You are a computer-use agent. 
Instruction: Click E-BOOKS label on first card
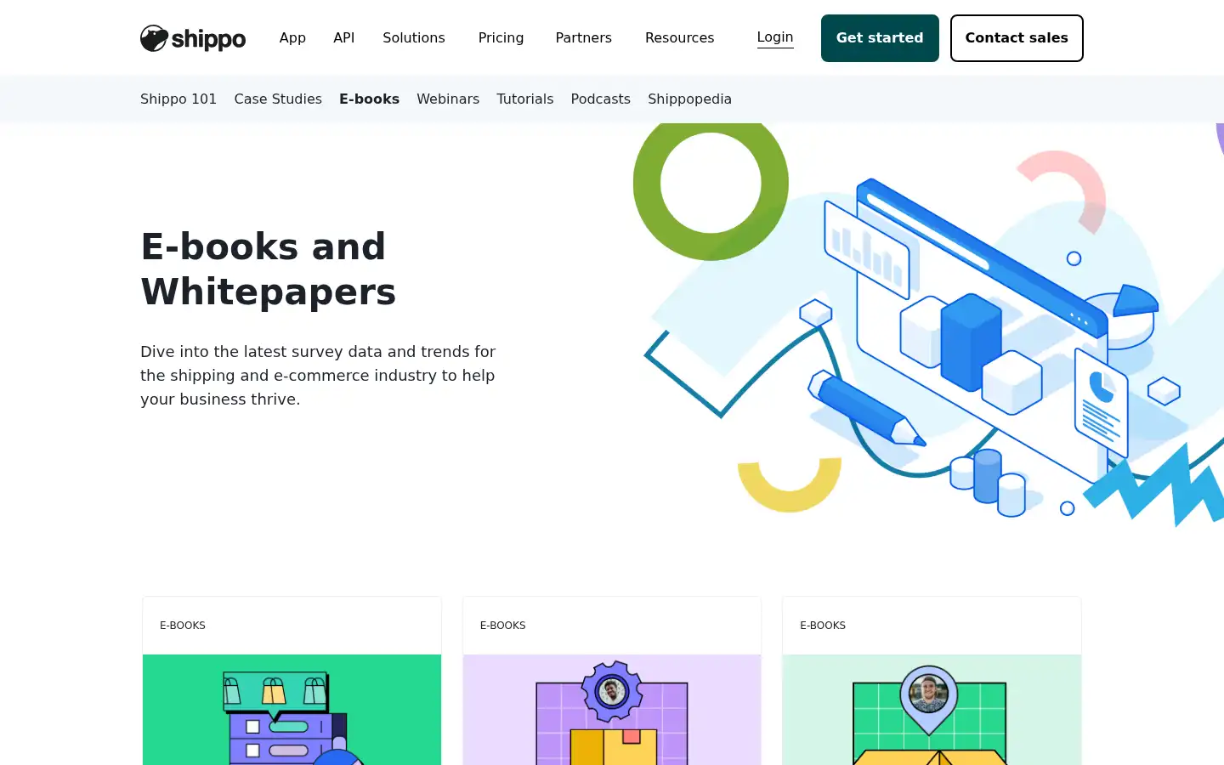pyautogui.click(x=183, y=626)
